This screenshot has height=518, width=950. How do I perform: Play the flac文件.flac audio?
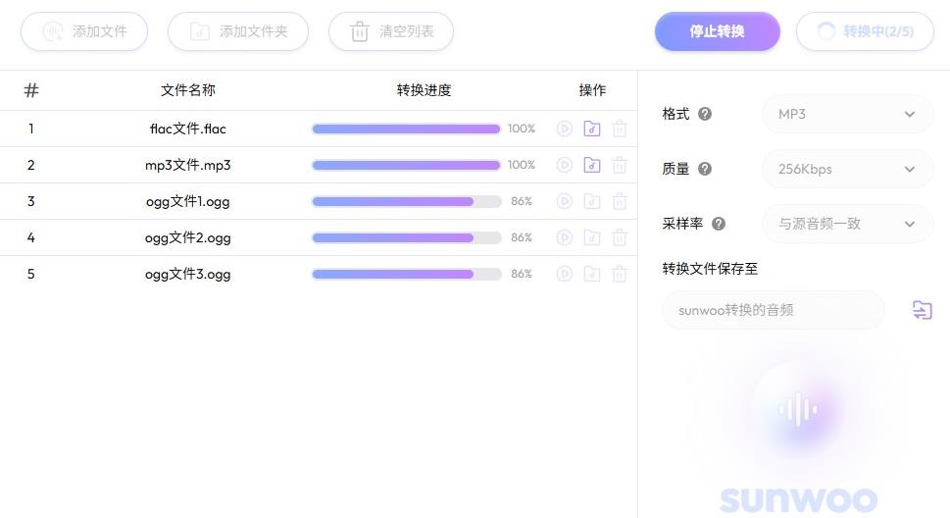(564, 129)
